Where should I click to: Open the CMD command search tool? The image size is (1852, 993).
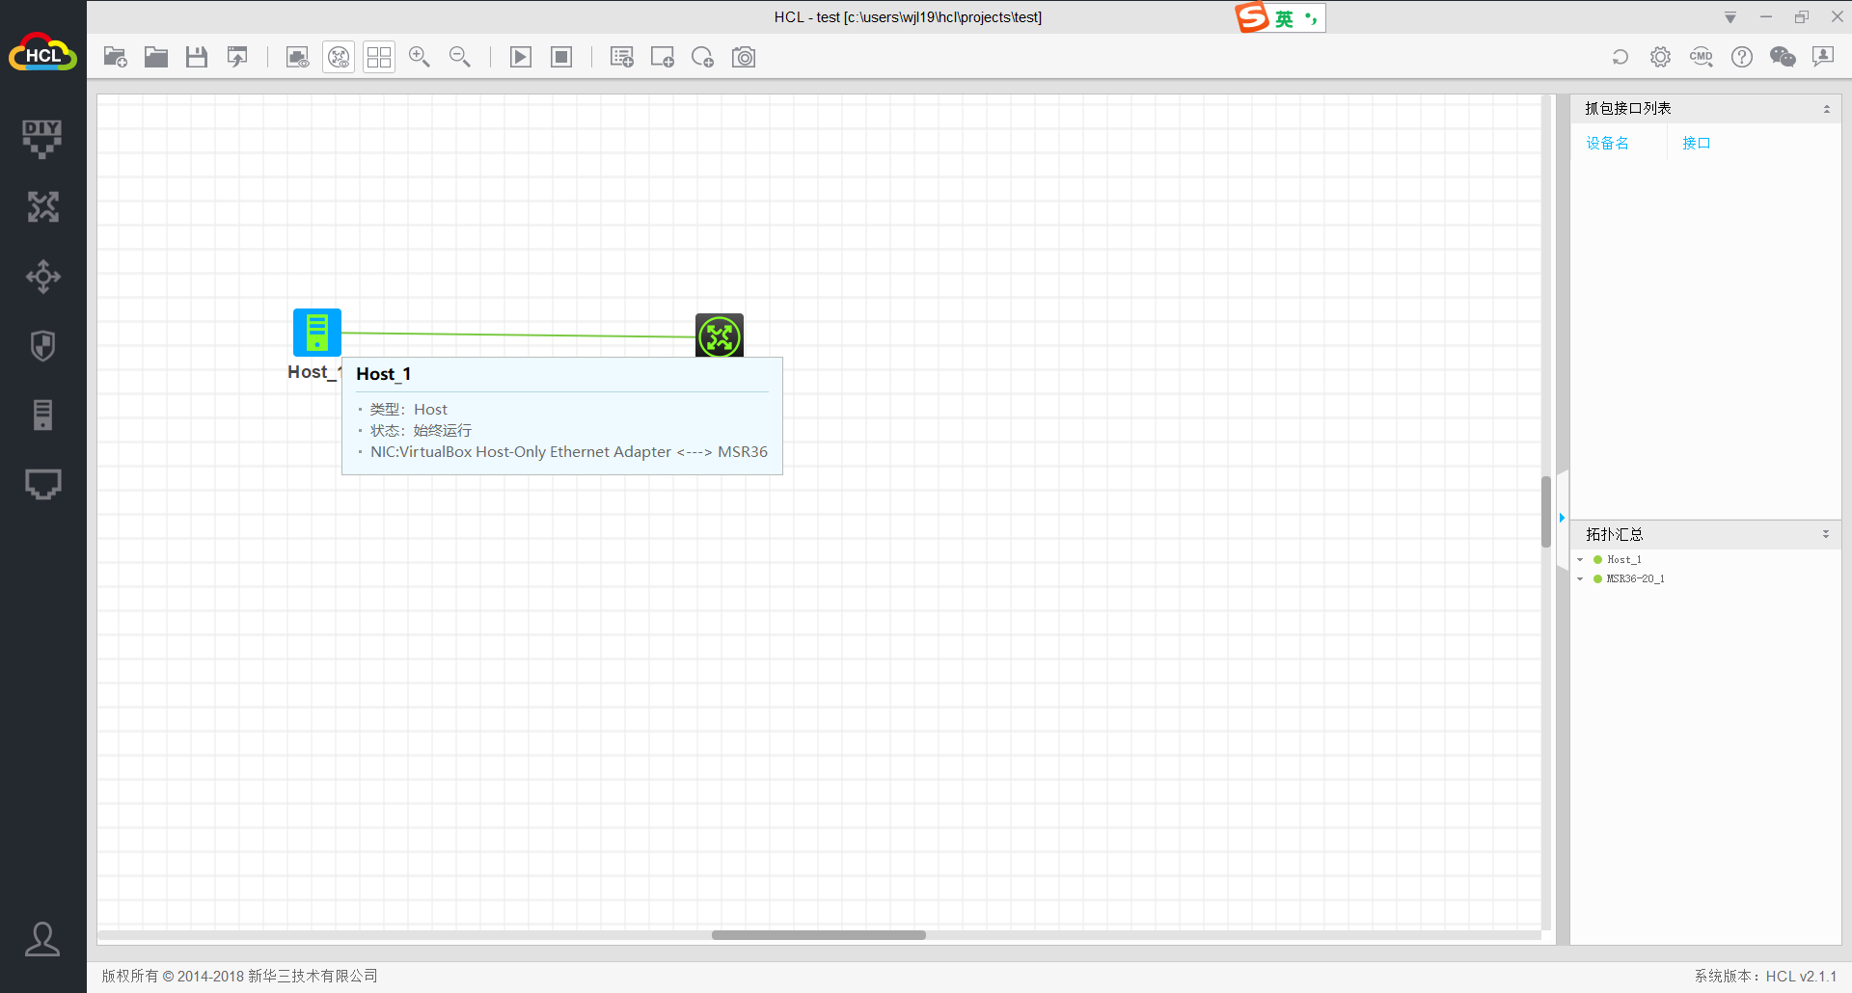pyautogui.click(x=1702, y=58)
